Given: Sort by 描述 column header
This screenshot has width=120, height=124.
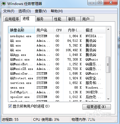Looking at the screenshot, I should 94,30.
